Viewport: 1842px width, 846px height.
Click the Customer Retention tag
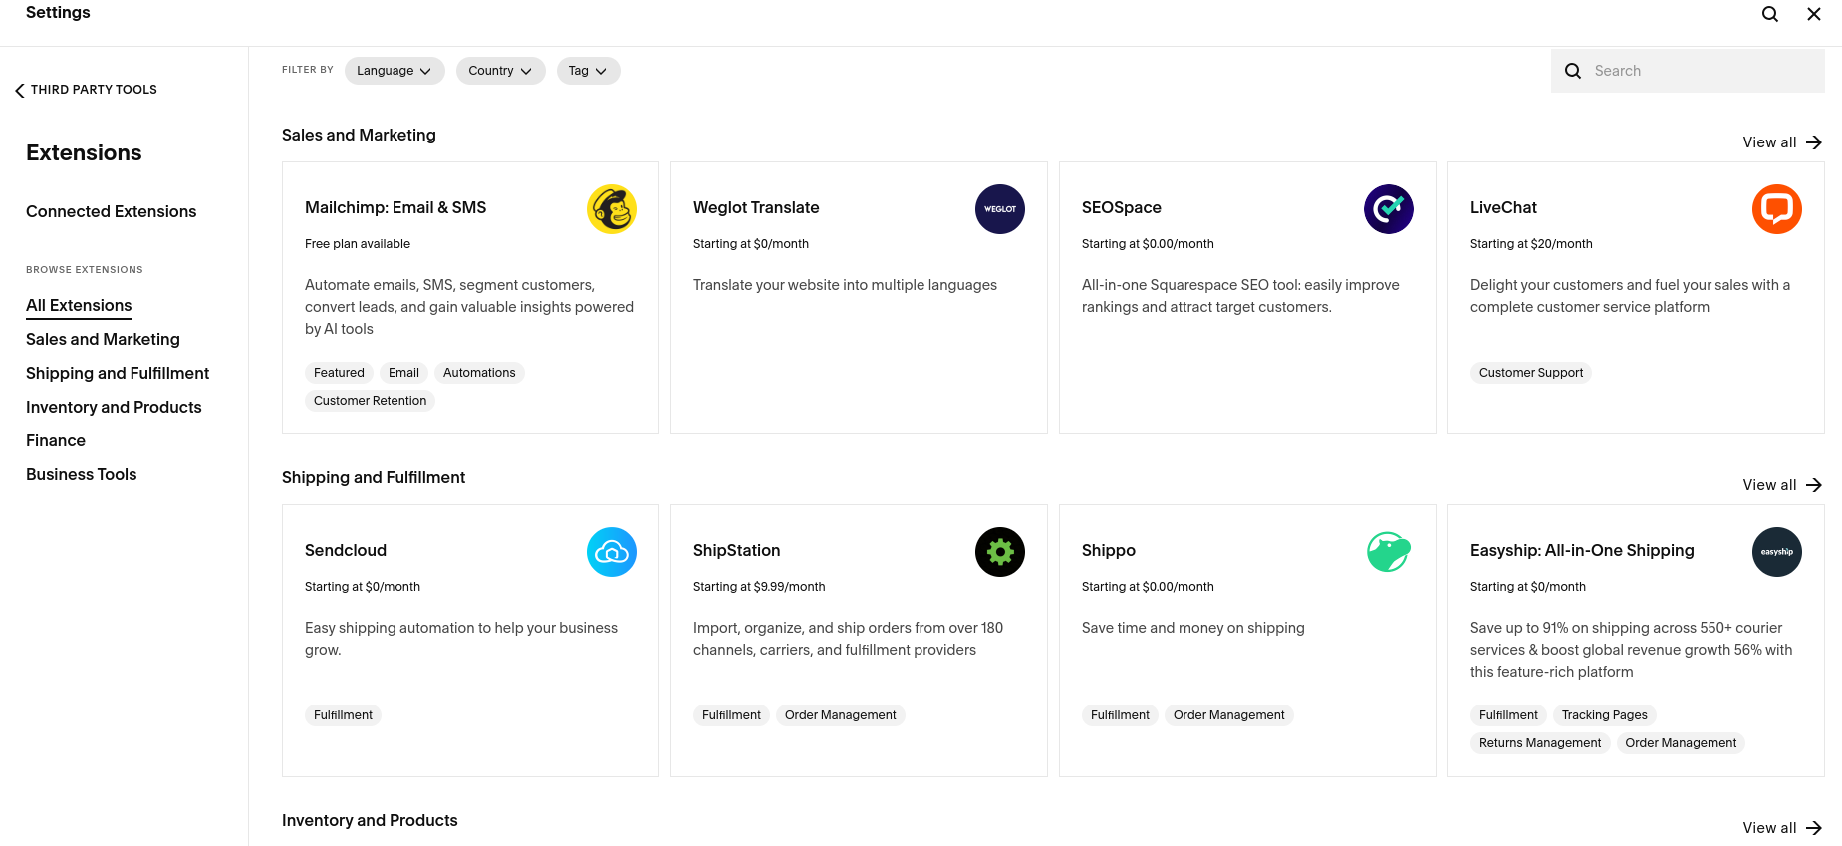(370, 401)
